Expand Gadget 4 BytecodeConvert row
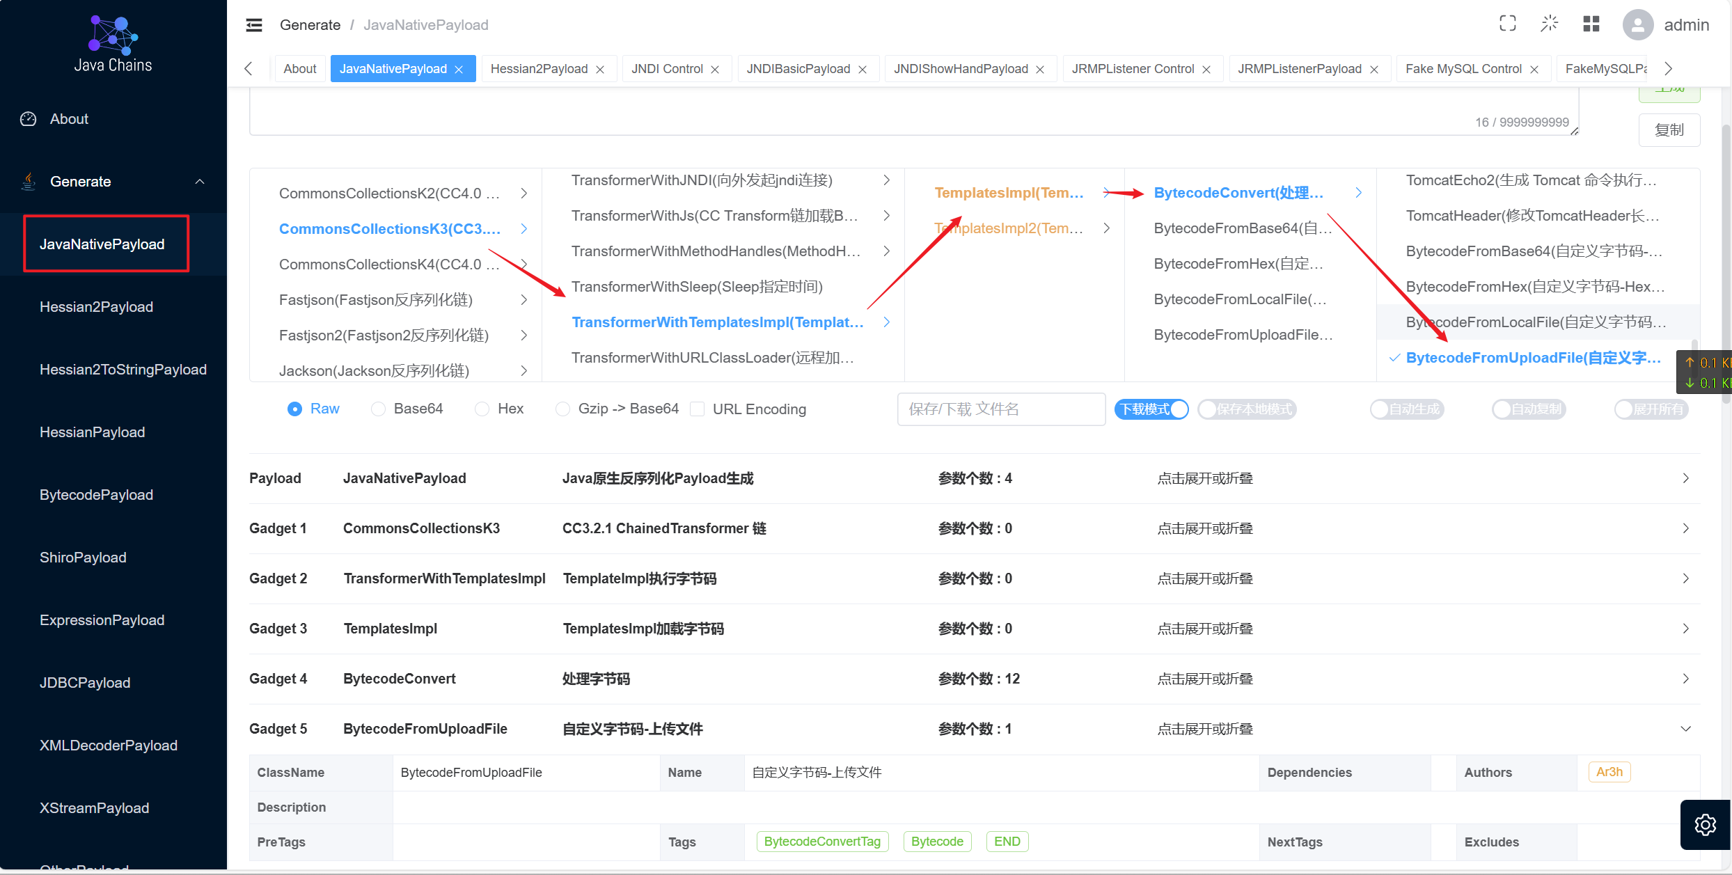The width and height of the screenshot is (1732, 875). coord(975,679)
